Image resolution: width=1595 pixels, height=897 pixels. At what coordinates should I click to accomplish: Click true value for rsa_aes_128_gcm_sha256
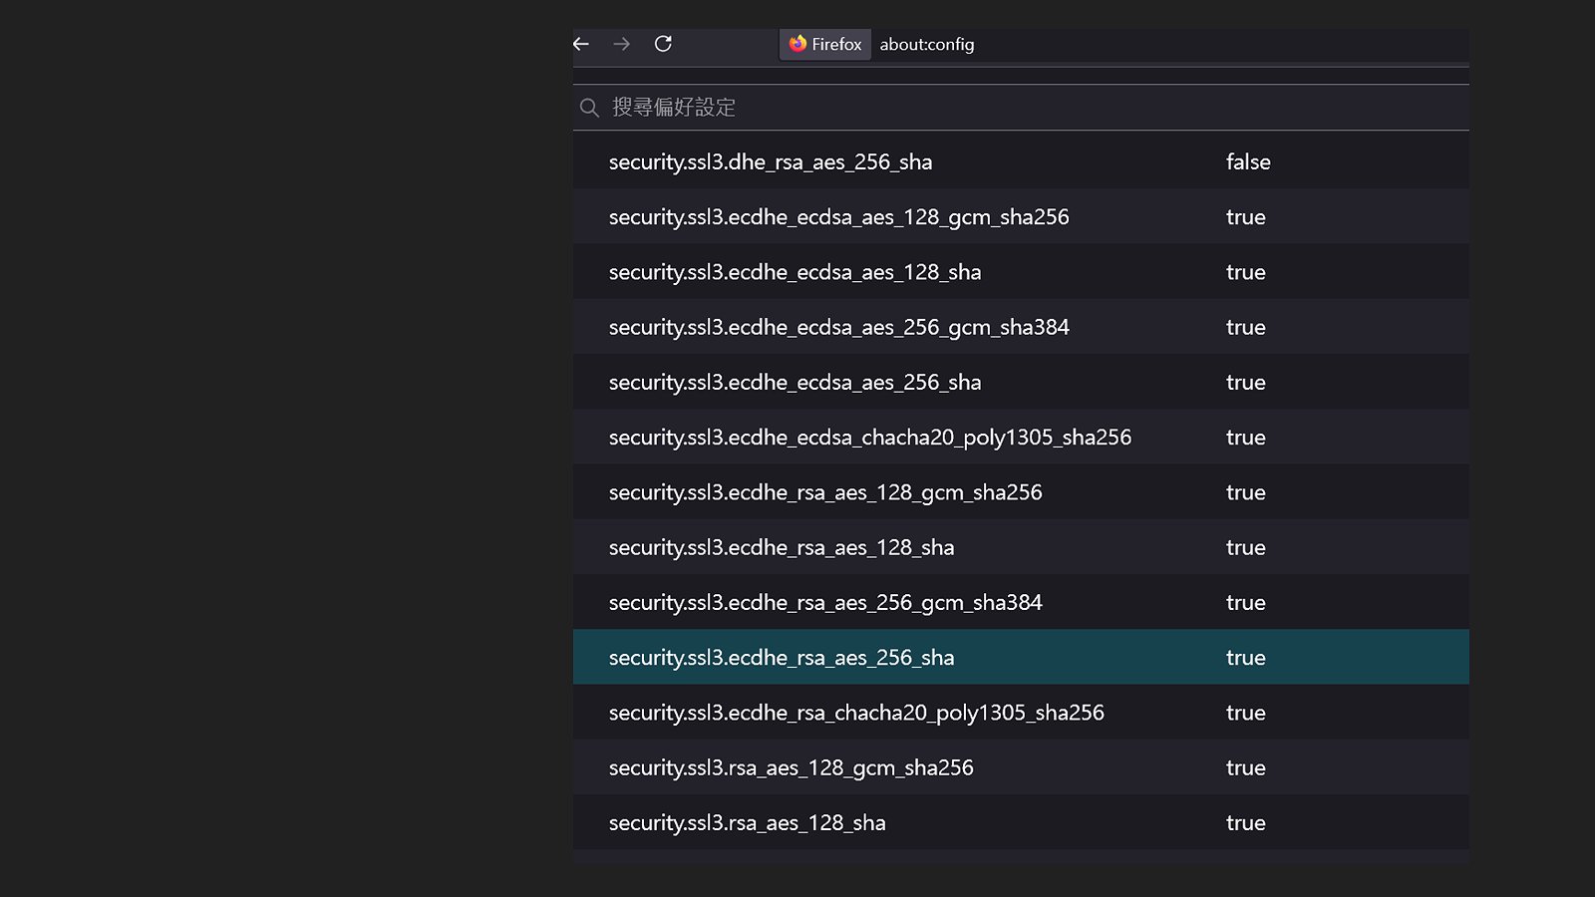pyautogui.click(x=1245, y=768)
